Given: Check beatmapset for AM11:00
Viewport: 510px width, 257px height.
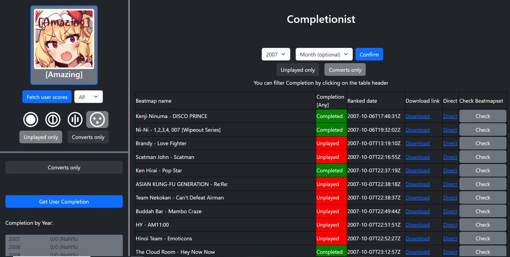Looking at the screenshot, I should [483, 225].
